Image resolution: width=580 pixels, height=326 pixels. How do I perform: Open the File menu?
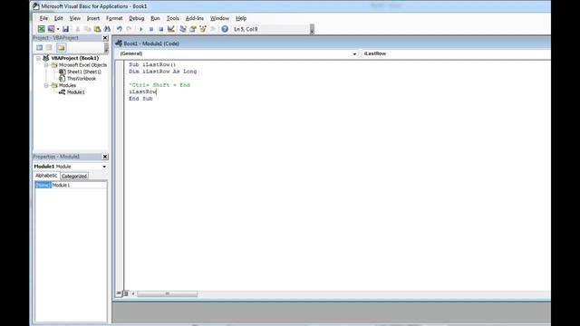[x=43, y=18]
